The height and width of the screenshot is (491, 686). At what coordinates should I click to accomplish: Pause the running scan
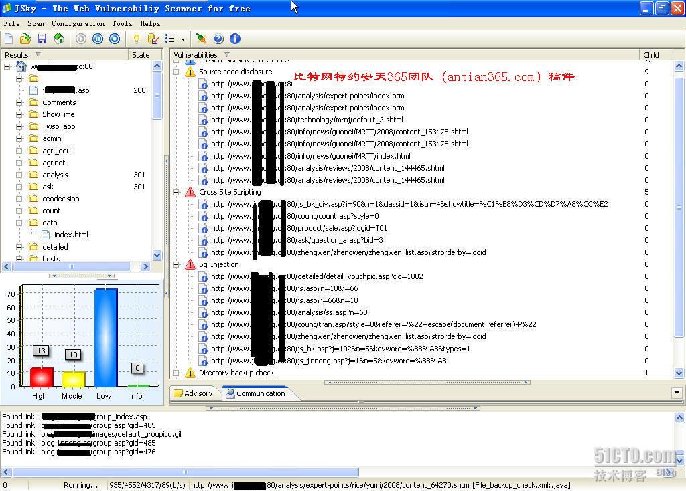coord(98,39)
